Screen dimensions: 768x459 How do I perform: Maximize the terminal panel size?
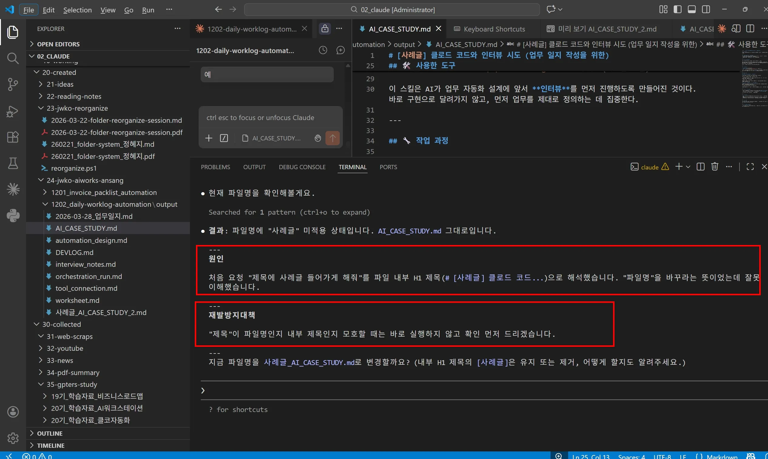click(750, 167)
